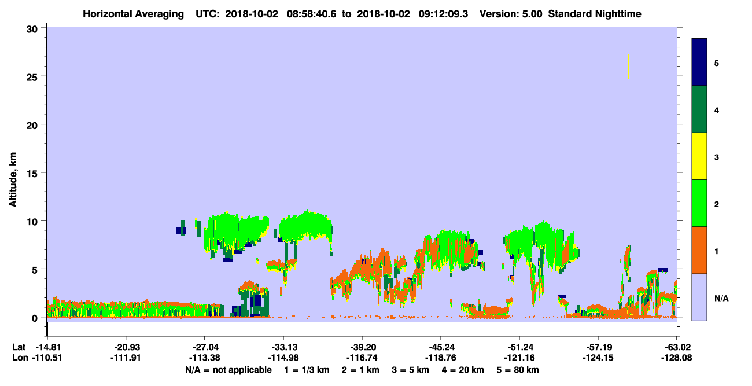Click the 'N/A = not applicable' legend text
Image resolution: width=752 pixels, height=386 pixels.
pos(228,370)
